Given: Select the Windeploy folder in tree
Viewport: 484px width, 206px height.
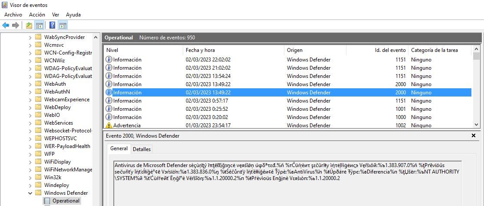Looking at the screenshot, I should coord(56,185).
